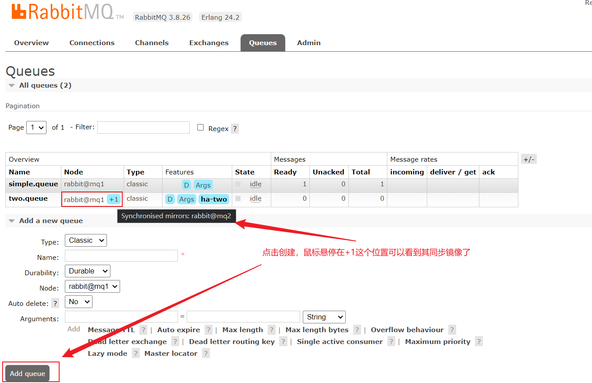Click the Filter text field

(x=143, y=128)
